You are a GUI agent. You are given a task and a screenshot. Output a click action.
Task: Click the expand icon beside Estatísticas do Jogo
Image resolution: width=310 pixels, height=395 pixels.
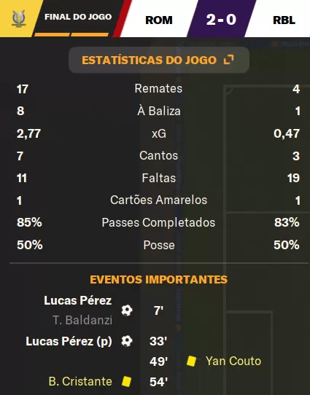[x=228, y=60]
